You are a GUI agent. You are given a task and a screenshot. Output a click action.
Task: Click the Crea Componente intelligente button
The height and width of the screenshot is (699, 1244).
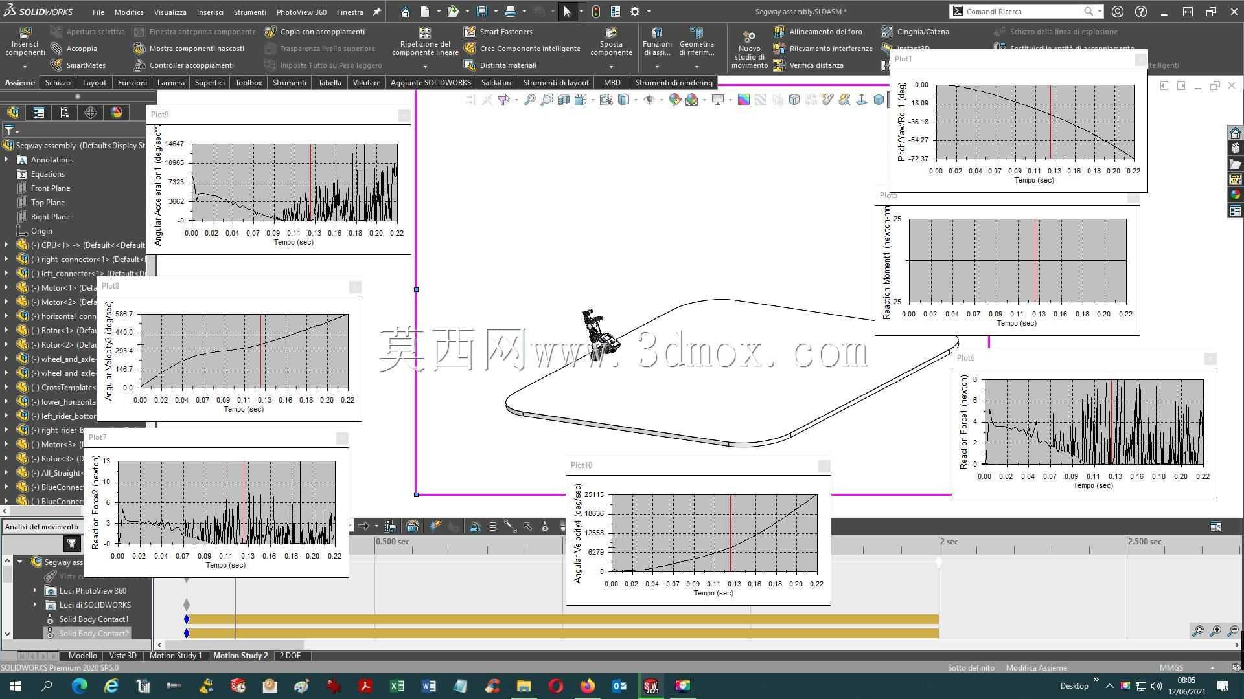coord(522,49)
